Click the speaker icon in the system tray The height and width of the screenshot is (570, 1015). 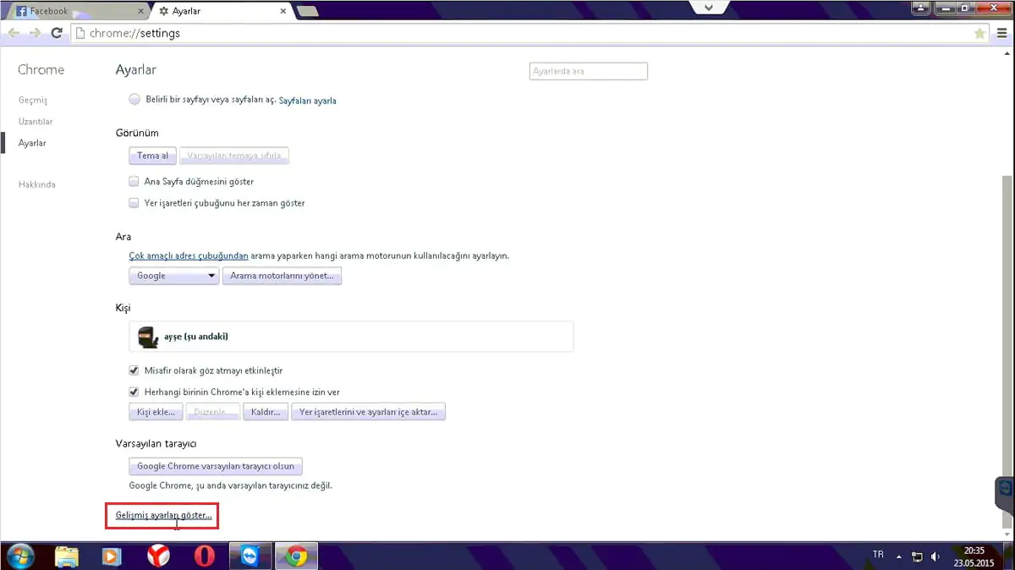[934, 556]
